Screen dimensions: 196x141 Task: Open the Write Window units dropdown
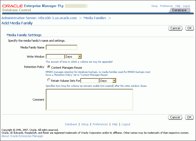tap(73, 56)
